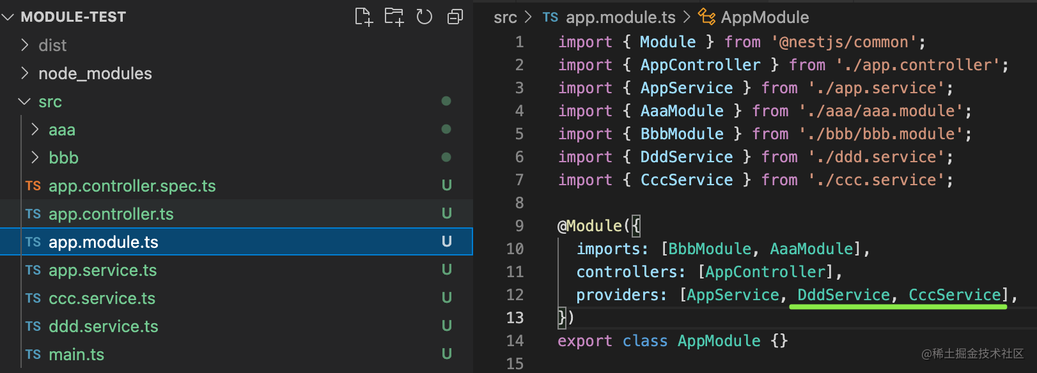This screenshot has width=1037, height=373.
Task: Click the TS icon beside app.module.ts breadcrumb
Action: coord(550,17)
